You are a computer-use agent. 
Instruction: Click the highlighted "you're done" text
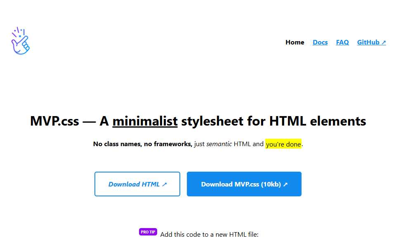click(x=283, y=144)
